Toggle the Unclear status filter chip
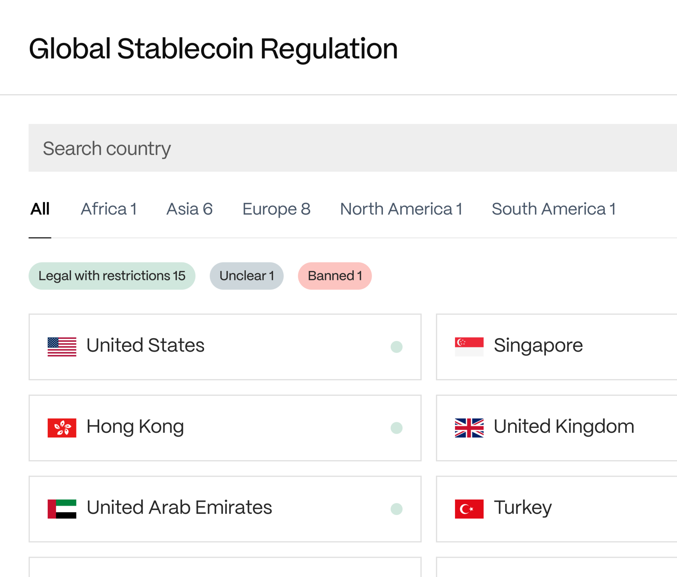 coord(246,276)
